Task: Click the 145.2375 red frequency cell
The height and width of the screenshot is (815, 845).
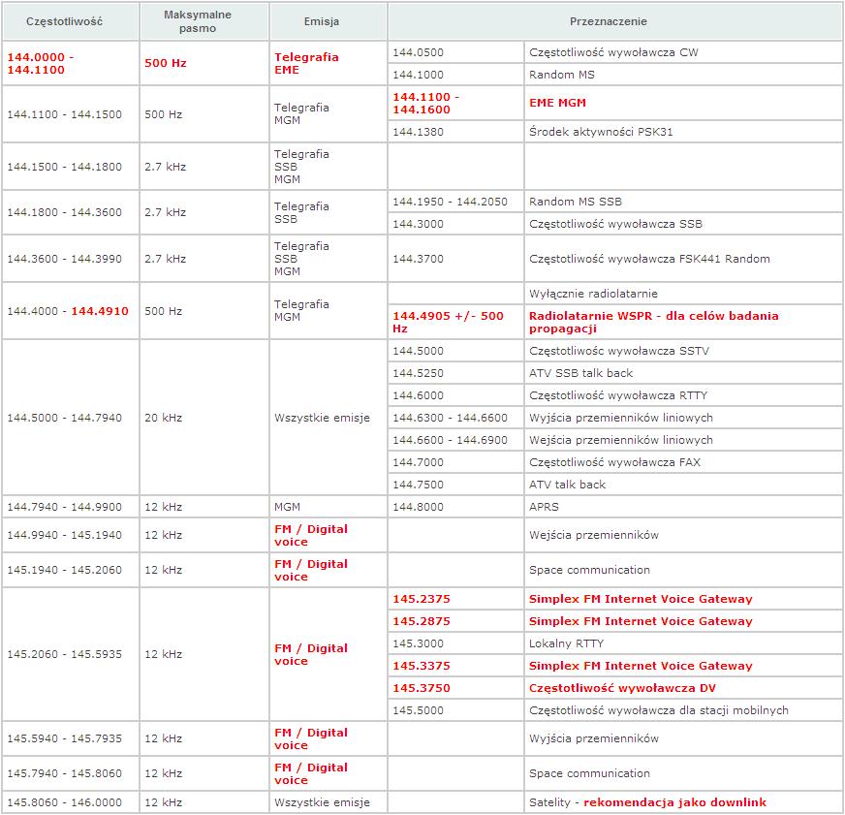Action: pos(421,599)
